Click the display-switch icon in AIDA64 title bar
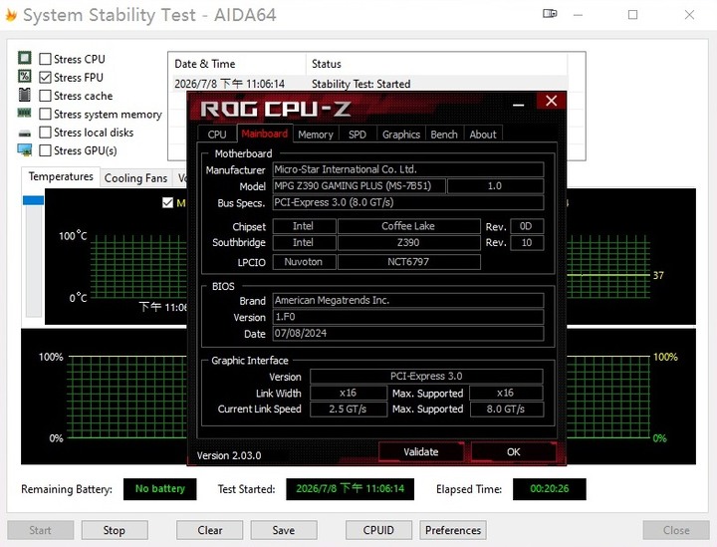The width and height of the screenshot is (717, 547). point(550,14)
